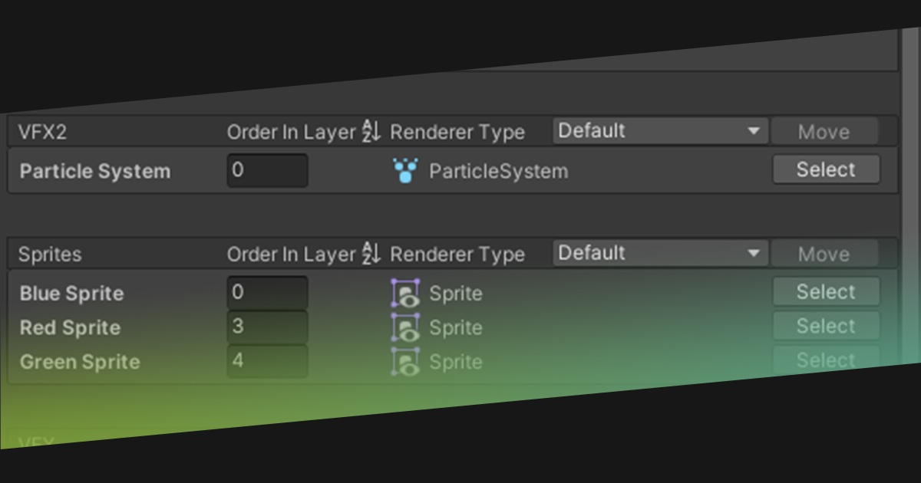Click the Order In Layer field for Particle System
This screenshot has height=483, width=921.
[267, 169]
